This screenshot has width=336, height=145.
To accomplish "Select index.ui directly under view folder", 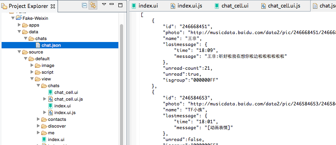I will [56, 140].
